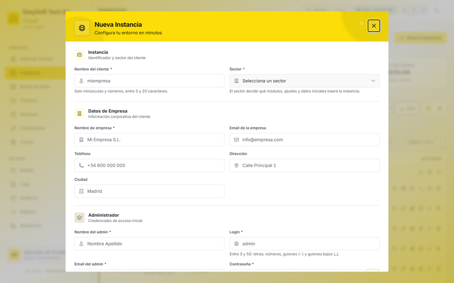Click 'Información corporativa del cliente' text
454x283 pixels.
119,117
